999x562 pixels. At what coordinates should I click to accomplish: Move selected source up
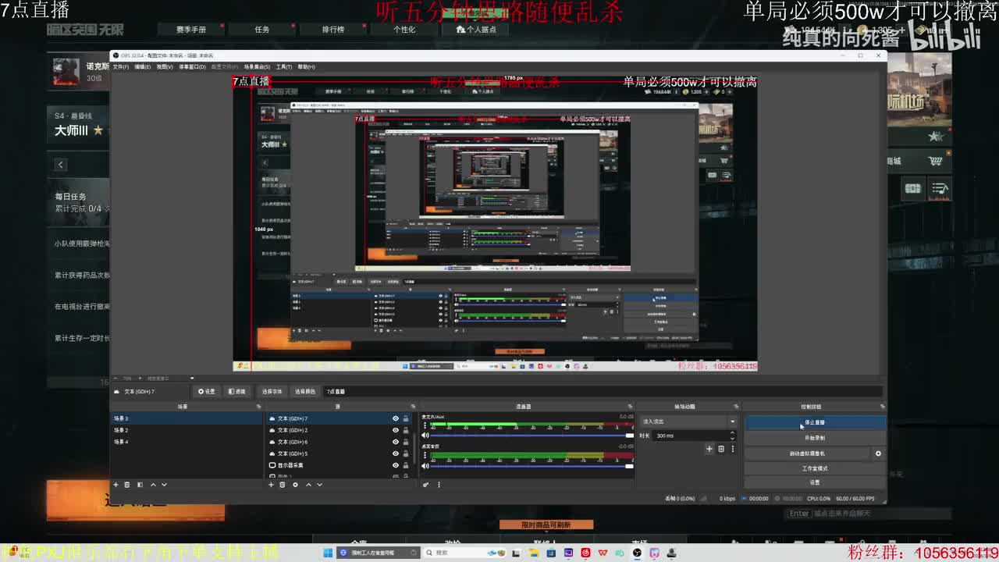pyautogui.click(x=308, y=485)
